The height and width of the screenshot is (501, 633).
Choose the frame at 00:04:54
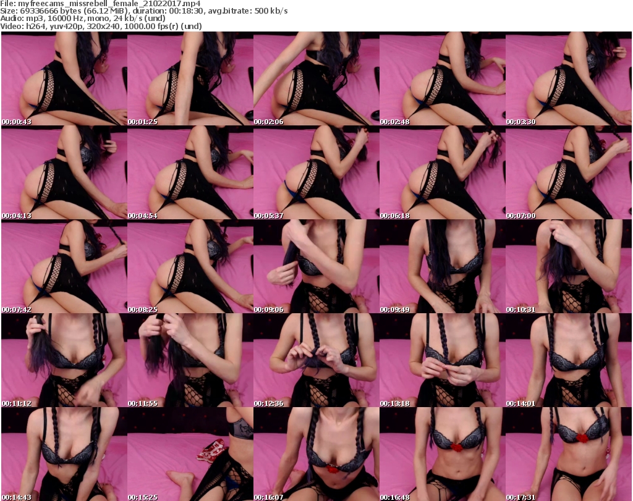click(x=190, y=172)
